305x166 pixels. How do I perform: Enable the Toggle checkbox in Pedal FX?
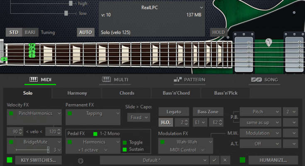point(124,142)
